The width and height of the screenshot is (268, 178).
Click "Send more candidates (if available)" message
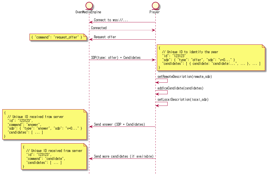124,156
